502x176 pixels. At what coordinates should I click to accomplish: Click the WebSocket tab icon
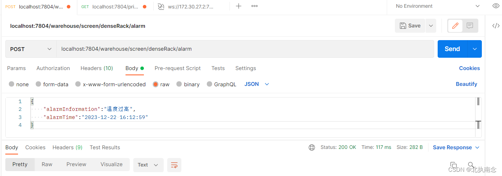coord(161,7)
